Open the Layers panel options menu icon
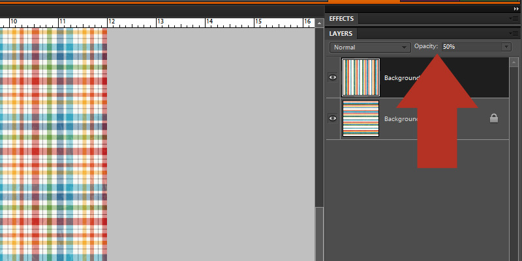522x261 pixels. 515,34
